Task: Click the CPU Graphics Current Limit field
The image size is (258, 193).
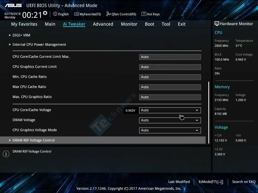Action: click(170, 67)
